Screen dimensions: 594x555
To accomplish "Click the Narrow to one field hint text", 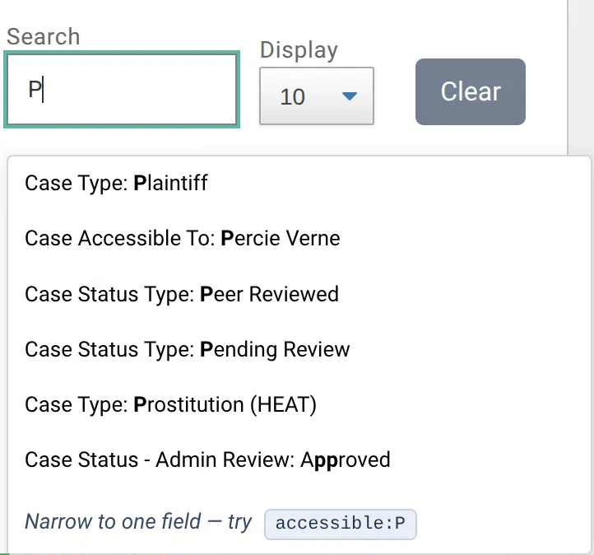I will pyautogui.click(x=138, y=521).
